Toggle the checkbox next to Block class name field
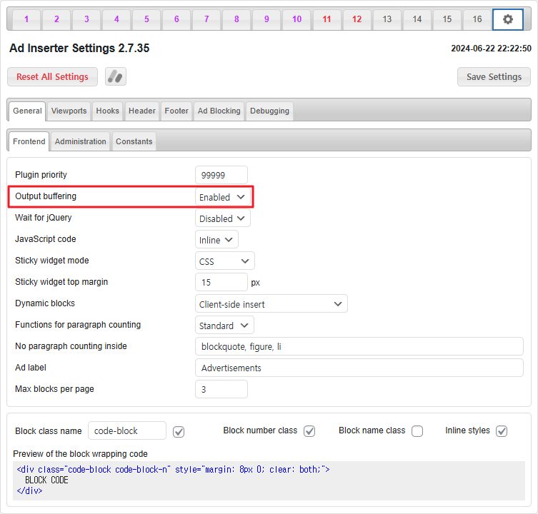The height and width of the screenshot is (514, 538). (179, 431)
